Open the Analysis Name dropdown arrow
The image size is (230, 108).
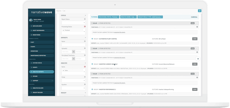pos(84,72)
